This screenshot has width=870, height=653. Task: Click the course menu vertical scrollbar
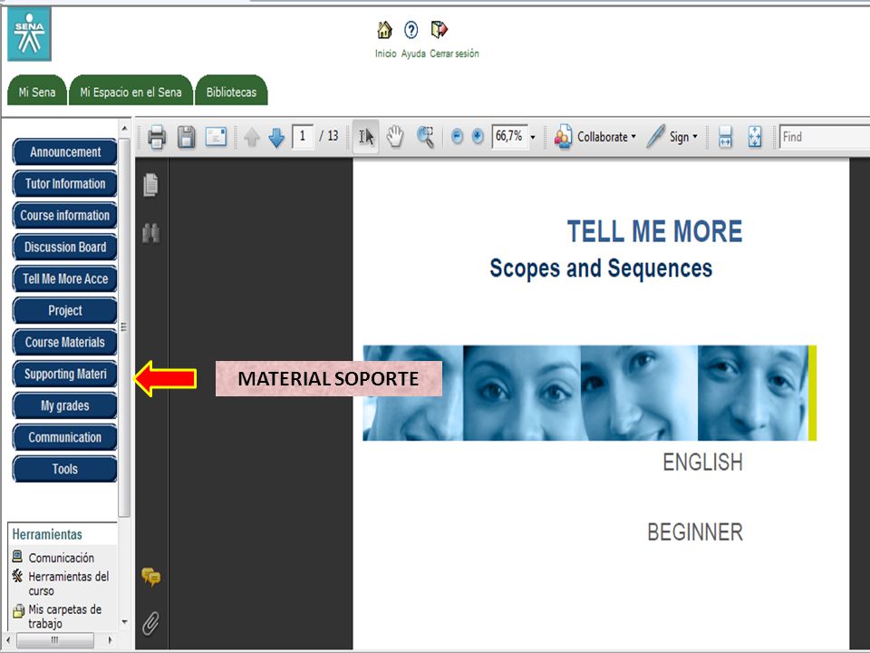tap(124, 327)
